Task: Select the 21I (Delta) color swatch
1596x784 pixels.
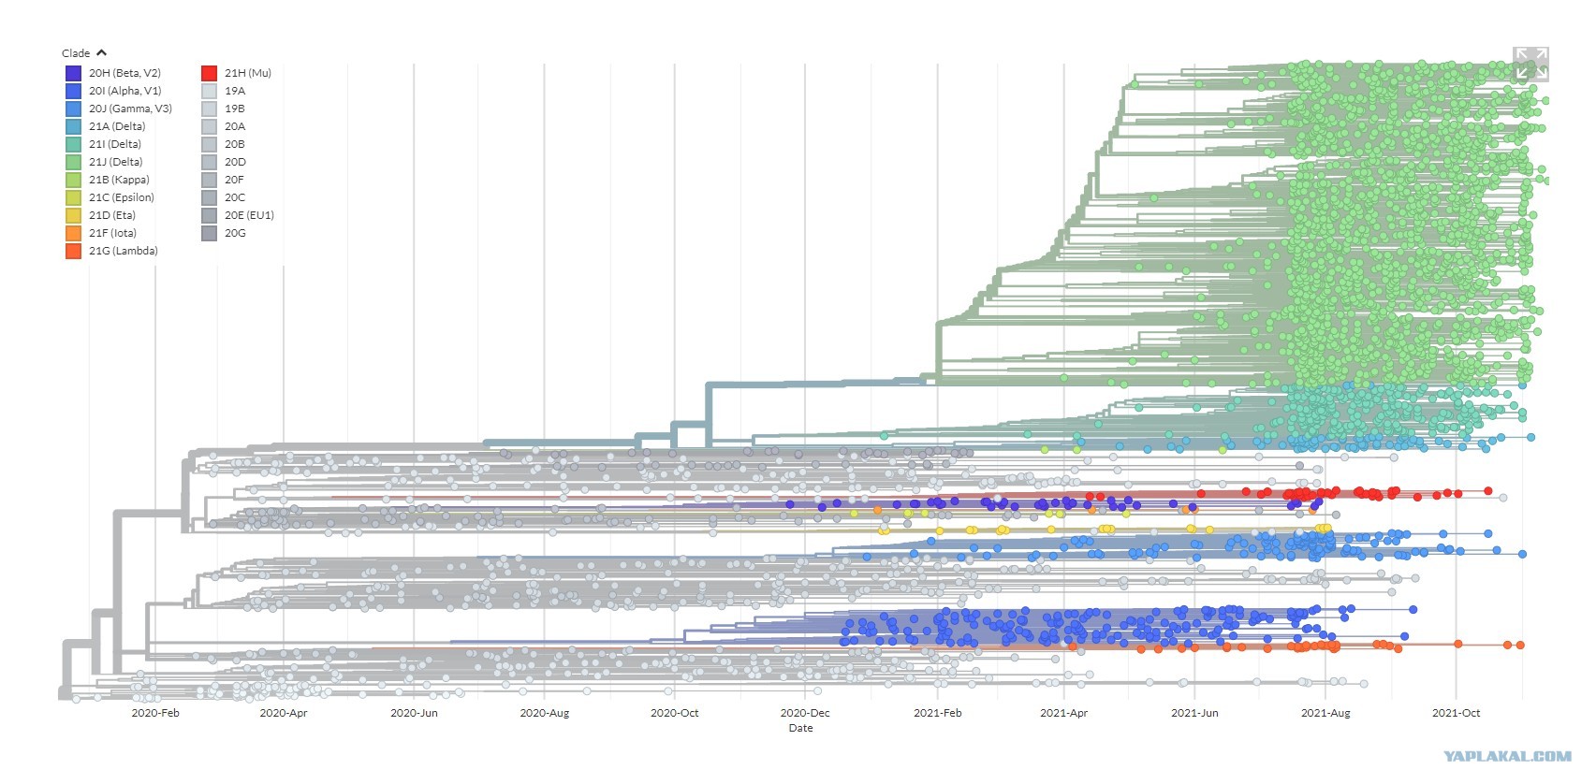Action: coord(73,144)
